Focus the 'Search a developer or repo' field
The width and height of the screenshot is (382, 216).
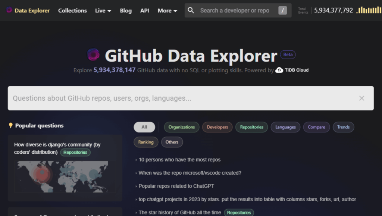tap(238, 10)
